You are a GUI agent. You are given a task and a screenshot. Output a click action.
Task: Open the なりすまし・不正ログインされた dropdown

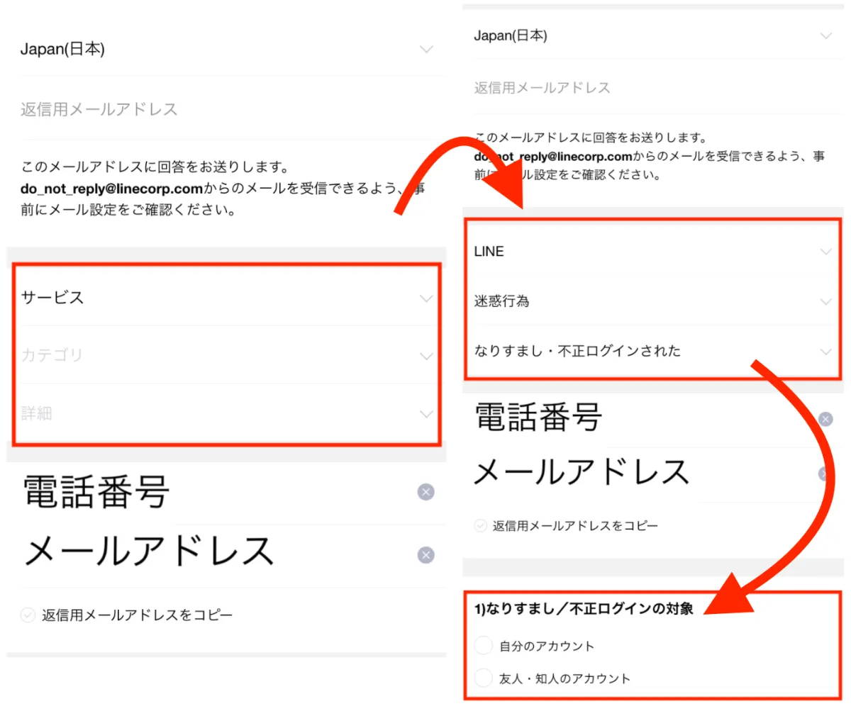coord(653,351)
